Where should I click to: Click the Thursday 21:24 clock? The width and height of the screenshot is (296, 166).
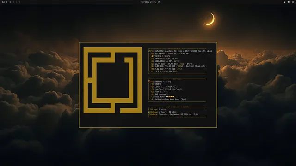point(148,2)
